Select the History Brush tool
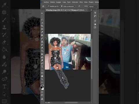The image size is (139, 104). (x=42, y=45)
